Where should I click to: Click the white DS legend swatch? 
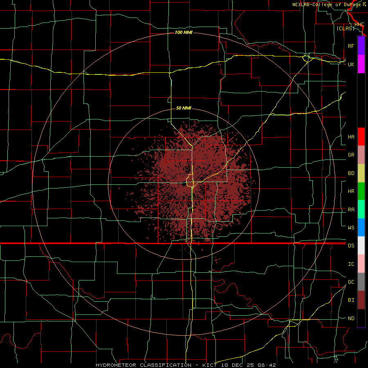click(361, 245)
